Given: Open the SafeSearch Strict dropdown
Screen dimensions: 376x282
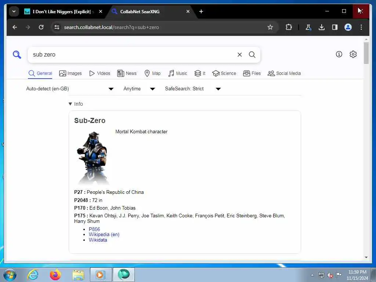Looking at the screenshot, I should point(193,89).
